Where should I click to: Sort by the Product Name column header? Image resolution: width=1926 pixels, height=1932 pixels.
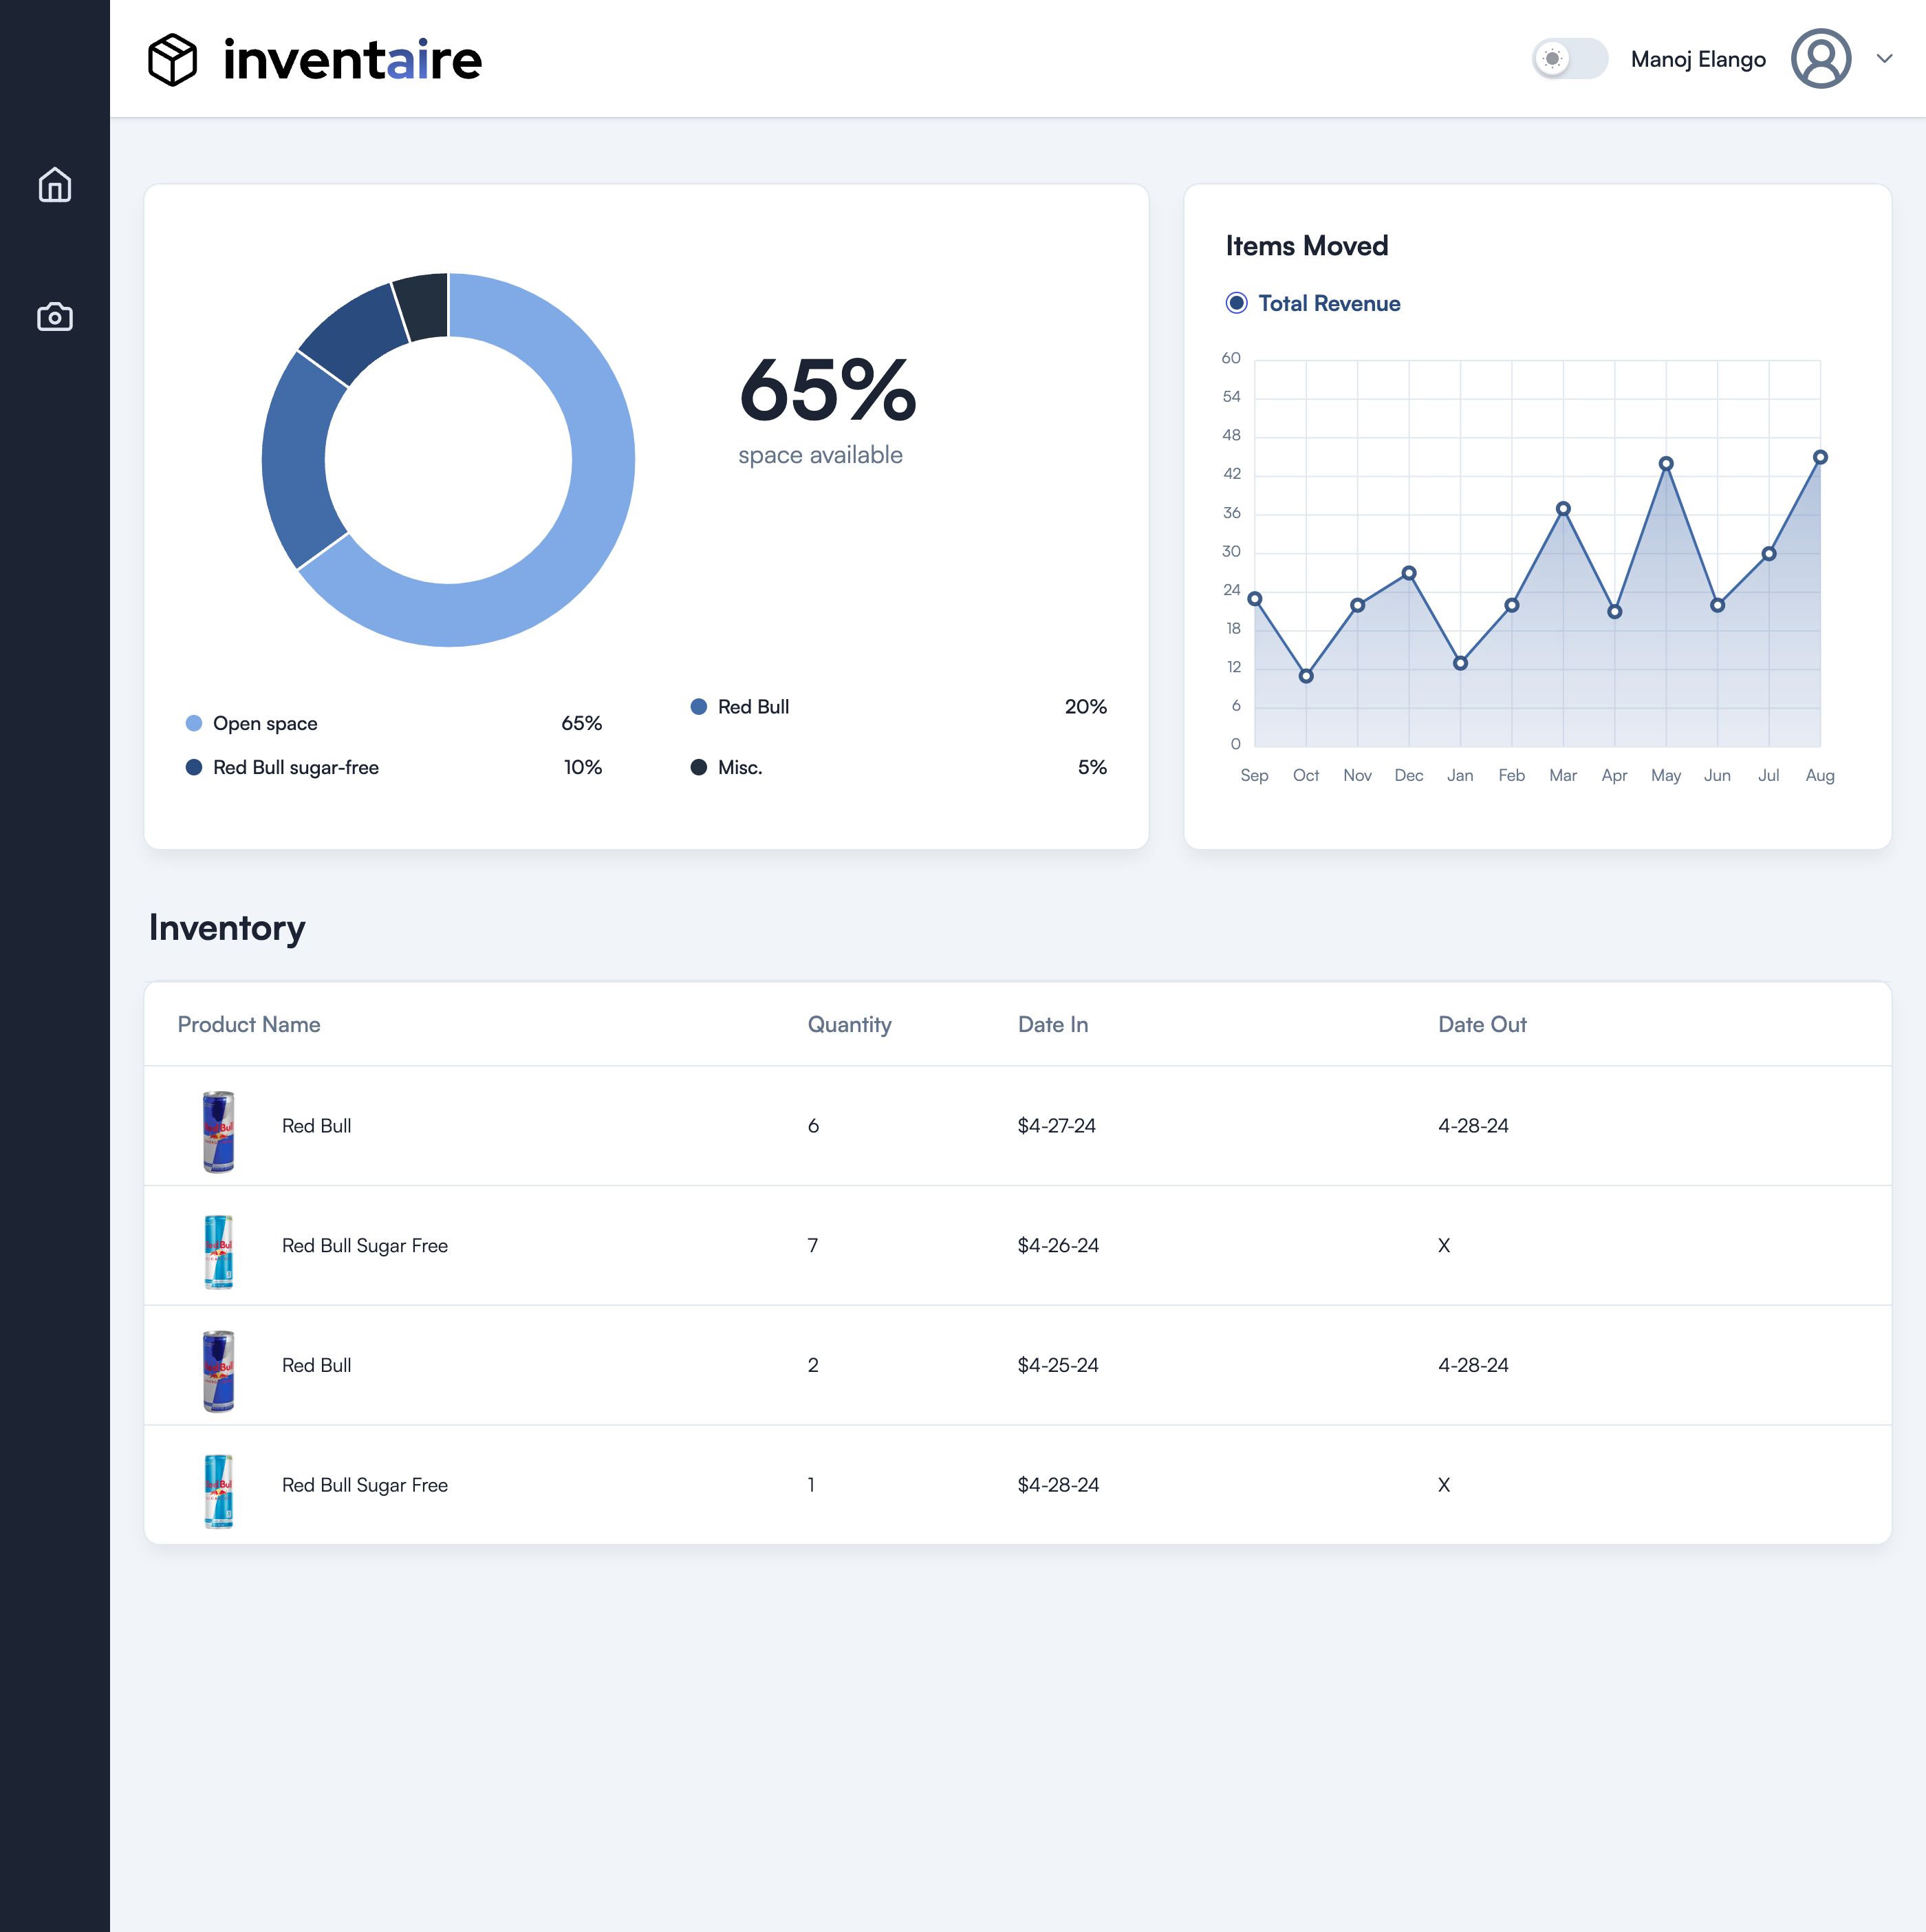point(249,1024)
